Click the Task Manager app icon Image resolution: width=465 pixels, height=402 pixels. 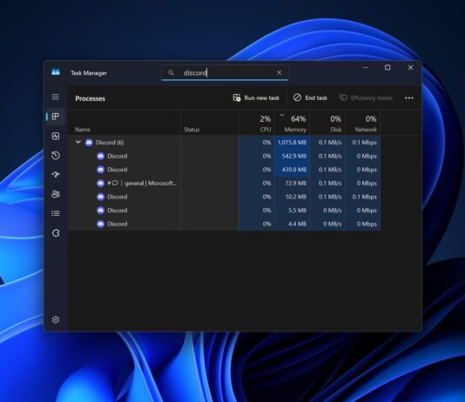click(56, 72)
